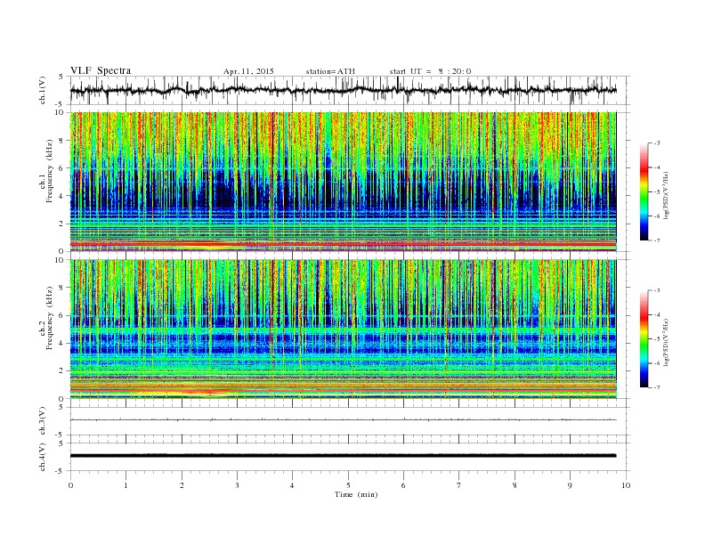Viewport: 705px width, 545px height.
Task: Click the "station=ATH" header label
Action: click(x=330, y=71)
